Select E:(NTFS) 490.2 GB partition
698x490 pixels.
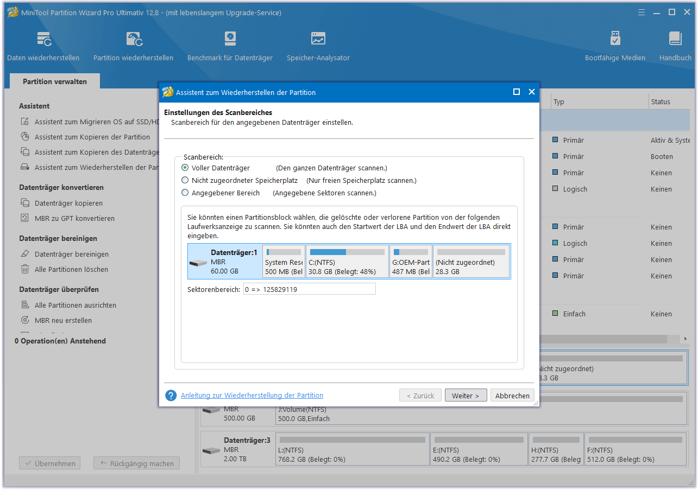[479, 449]
